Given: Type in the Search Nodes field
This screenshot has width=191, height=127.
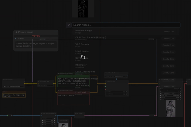Looking at the screenshot, I should [x=126, y=25].
